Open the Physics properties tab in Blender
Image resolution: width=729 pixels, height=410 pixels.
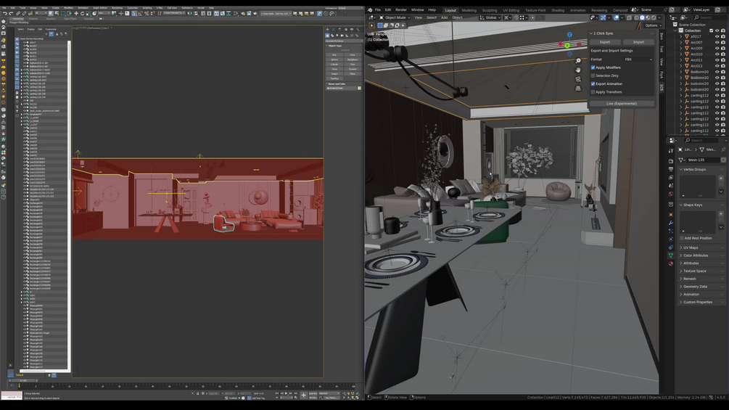point(670,239)
